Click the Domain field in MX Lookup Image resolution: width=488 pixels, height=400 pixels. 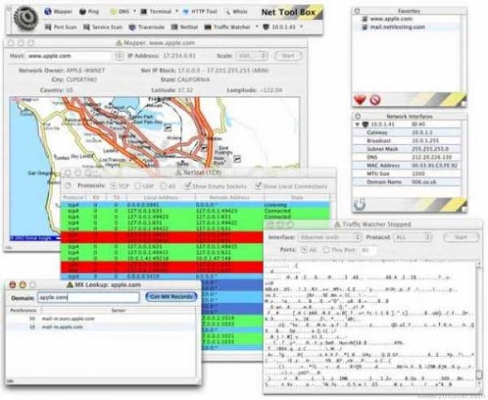point(88,297)
